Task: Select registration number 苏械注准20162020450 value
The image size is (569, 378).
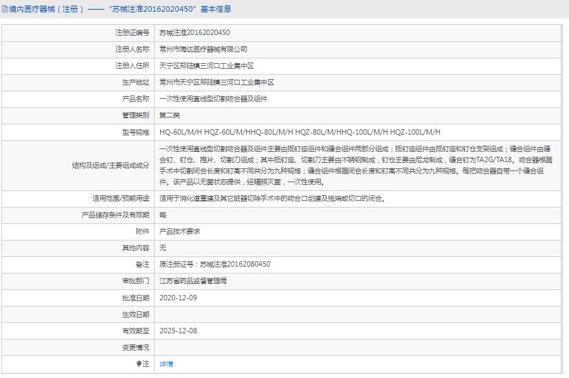Action: [x=194, y=33]
